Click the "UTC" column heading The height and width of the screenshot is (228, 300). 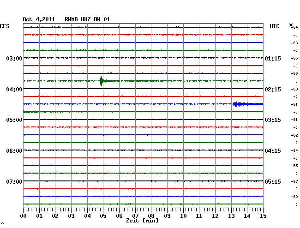click(x=274, y=26)
